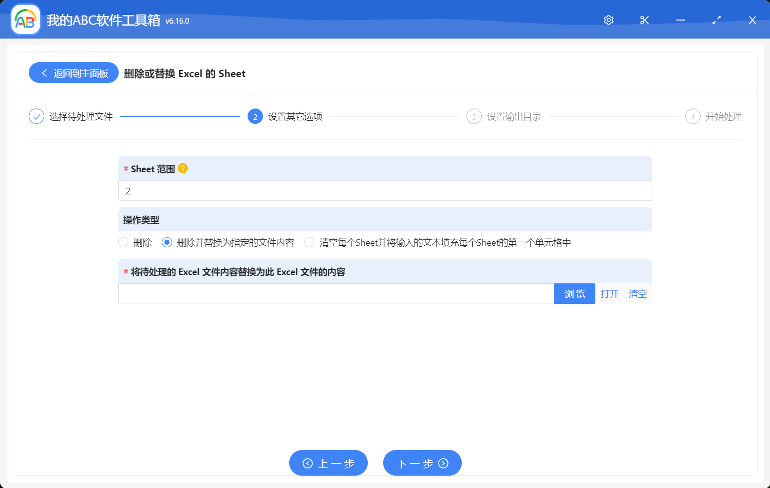Click the blue step 2 circle icon
The height and width of the screenshot is (488, 770).
pos(255,116)
